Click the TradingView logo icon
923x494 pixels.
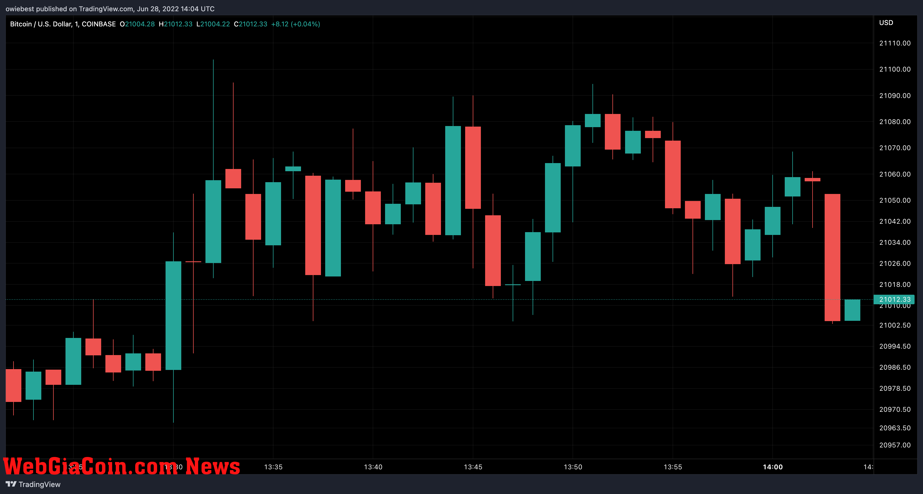click(x=11, y=484)
